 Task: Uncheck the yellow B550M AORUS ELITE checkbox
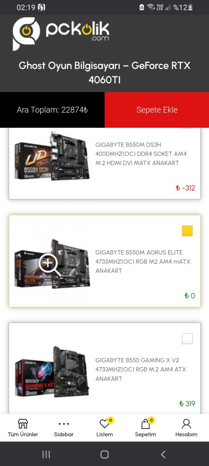click(x=187, y=231)
